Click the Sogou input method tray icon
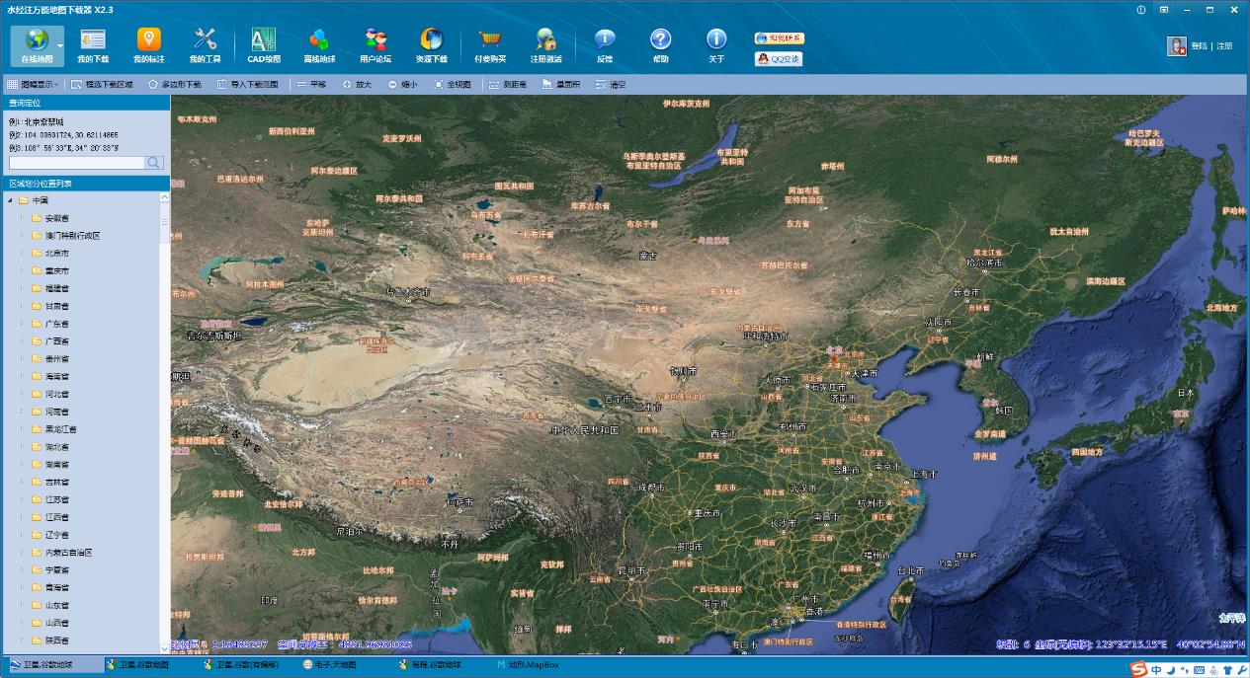Image resolution: width=1250 pixels, height=678 pixels. 1140,669
